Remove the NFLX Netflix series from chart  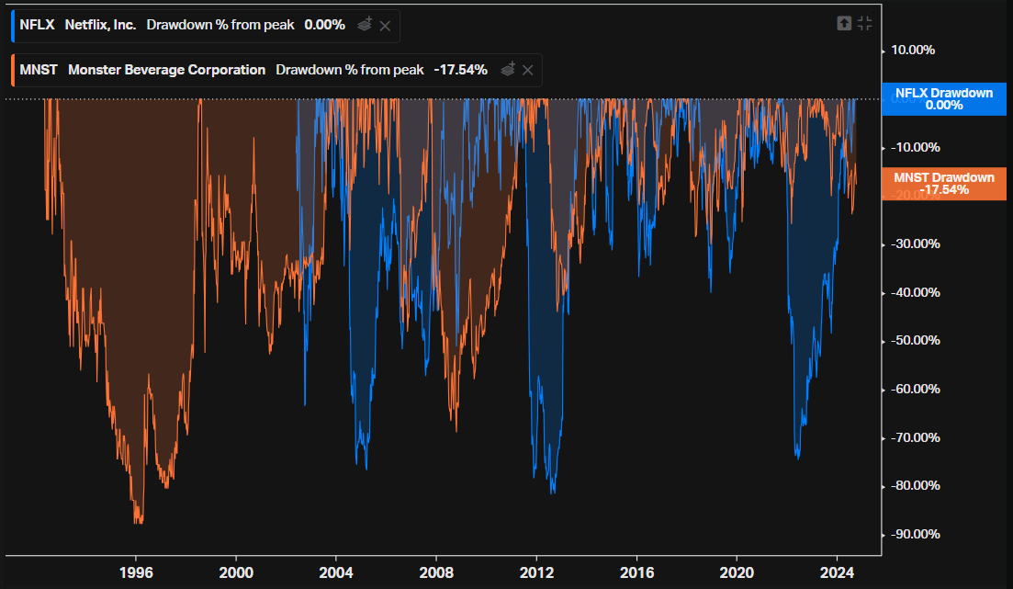coord(385,26)
